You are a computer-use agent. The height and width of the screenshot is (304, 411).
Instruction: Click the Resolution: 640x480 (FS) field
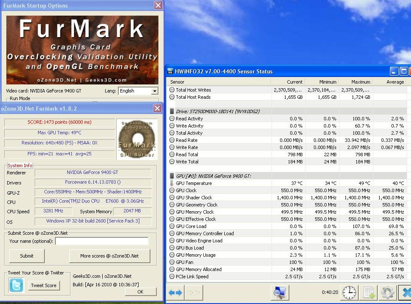(60, 143)
